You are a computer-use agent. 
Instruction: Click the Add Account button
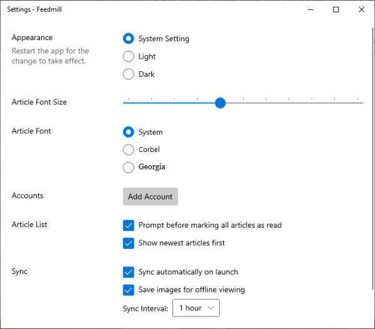pyautogui.click(x=151, y=196)
